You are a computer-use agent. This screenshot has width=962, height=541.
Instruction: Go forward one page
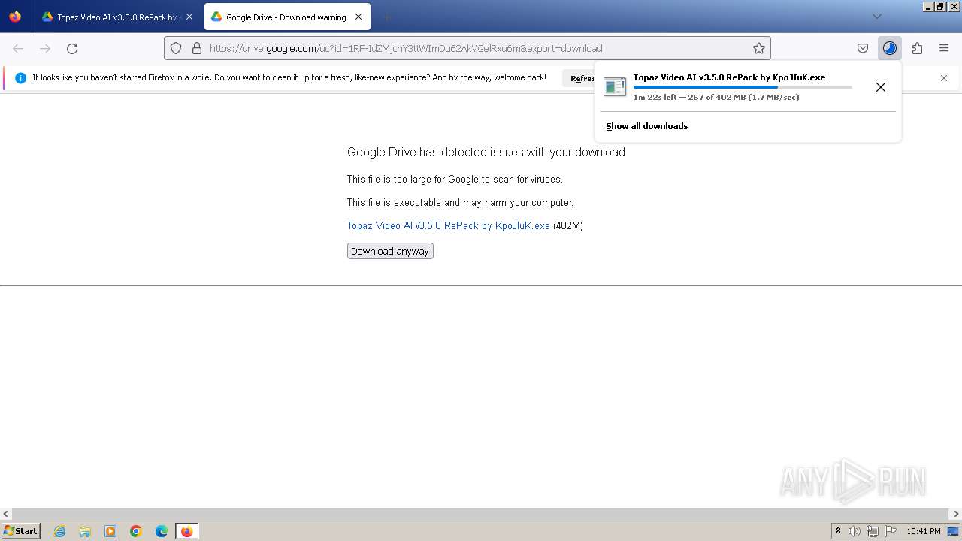(45, 48)
